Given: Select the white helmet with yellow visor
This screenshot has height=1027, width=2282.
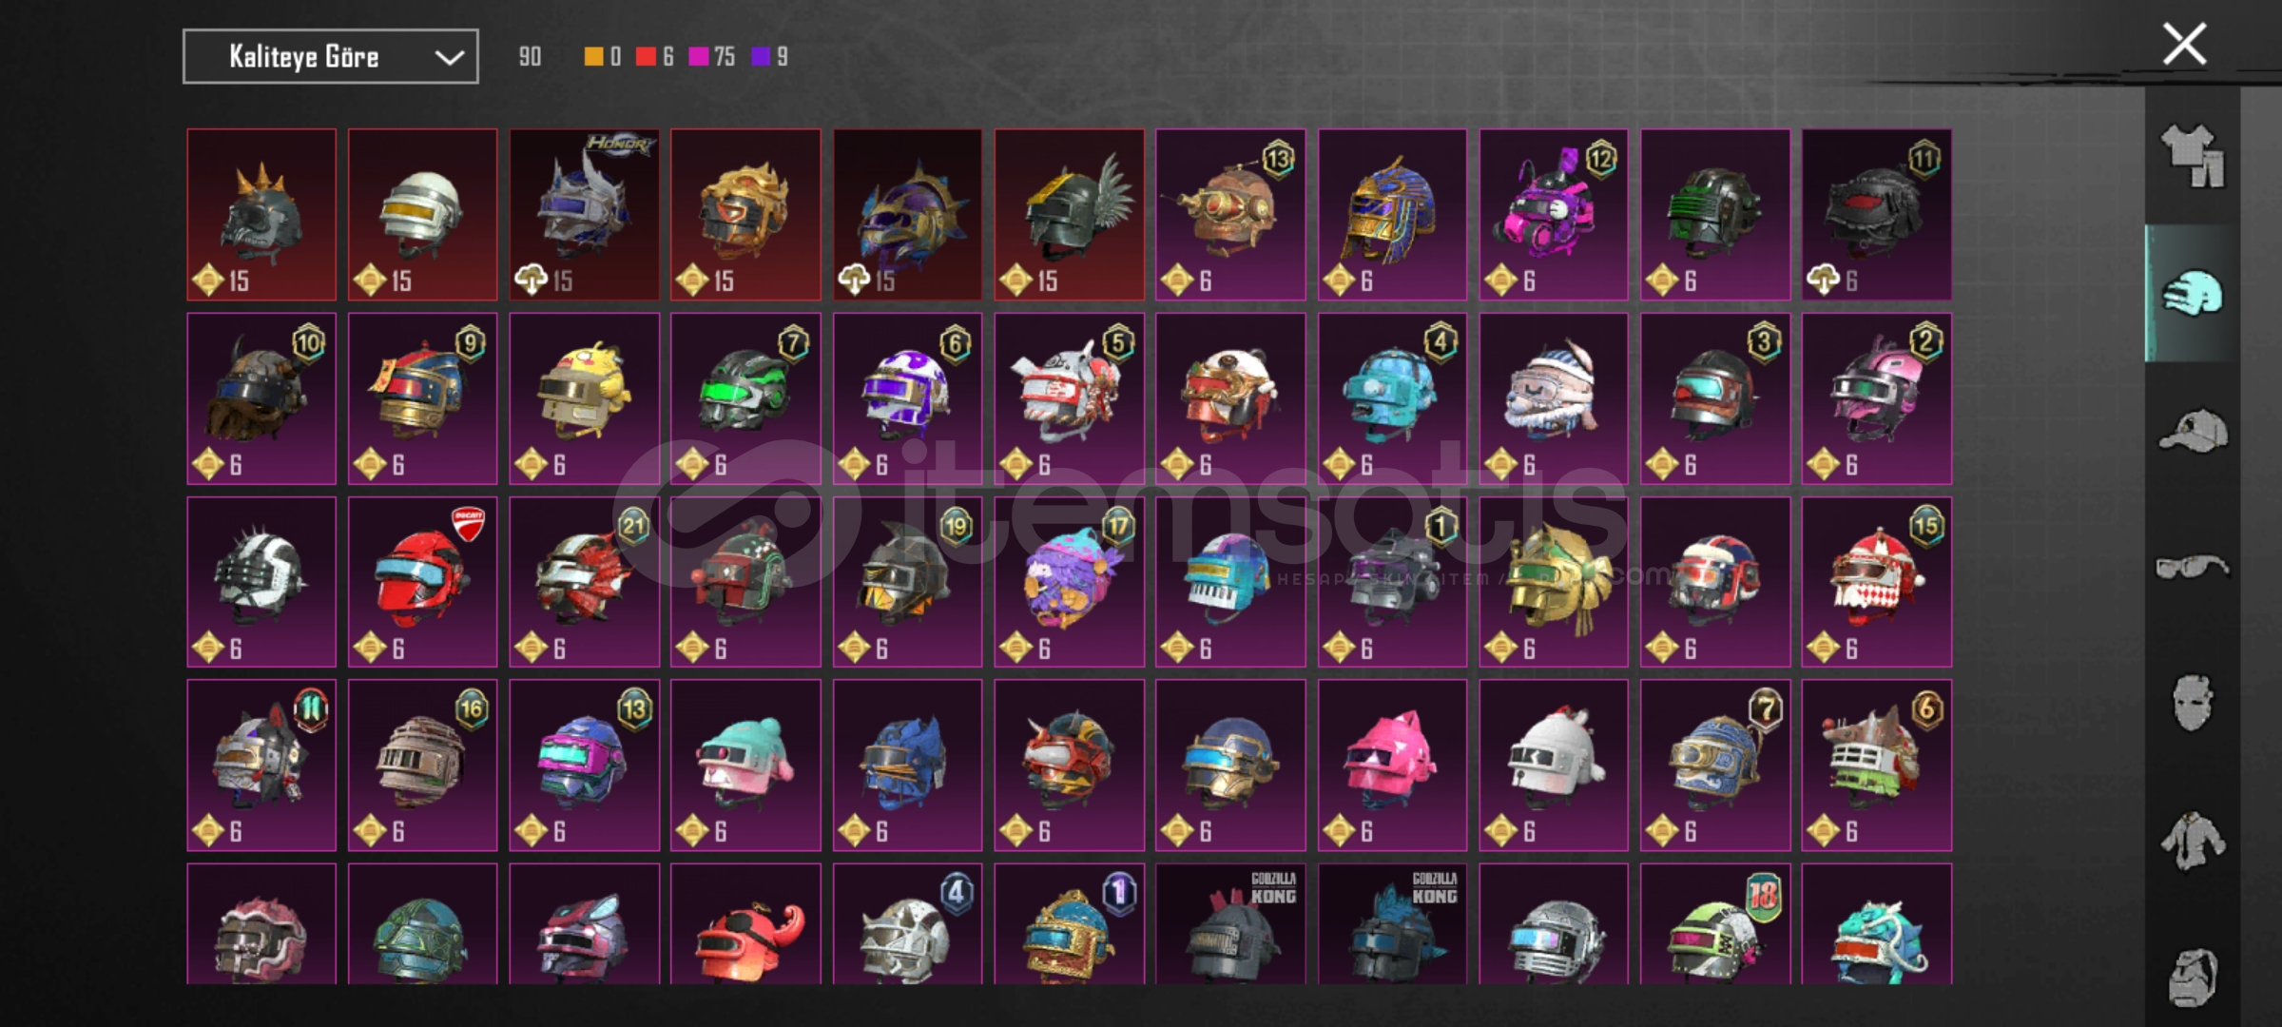Looking at the screenshot, I should tap(422, 214).
